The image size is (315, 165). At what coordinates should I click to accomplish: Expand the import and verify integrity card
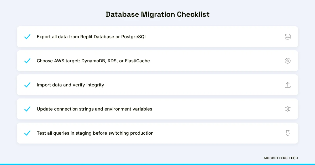(x=157, y=85)
